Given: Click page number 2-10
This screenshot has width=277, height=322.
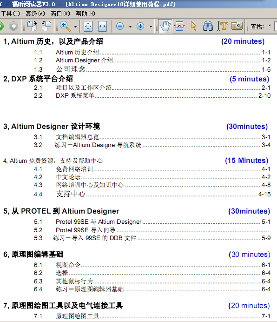Looking at the screenshot, I should [x=264, y=96].
